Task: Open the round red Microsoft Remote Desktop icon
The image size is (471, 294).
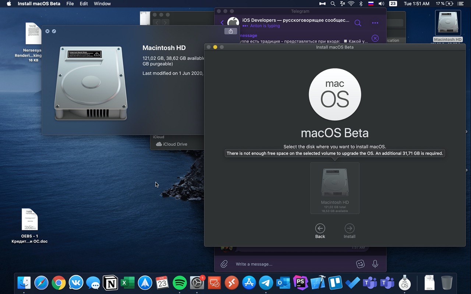Action: [x=232, y=283]
